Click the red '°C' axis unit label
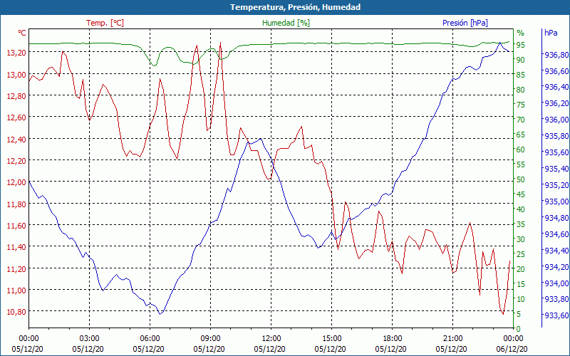 point(22,33)
